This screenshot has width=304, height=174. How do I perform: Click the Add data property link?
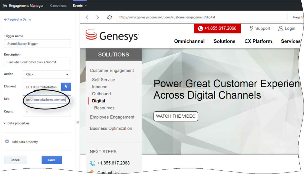(25, 142)
